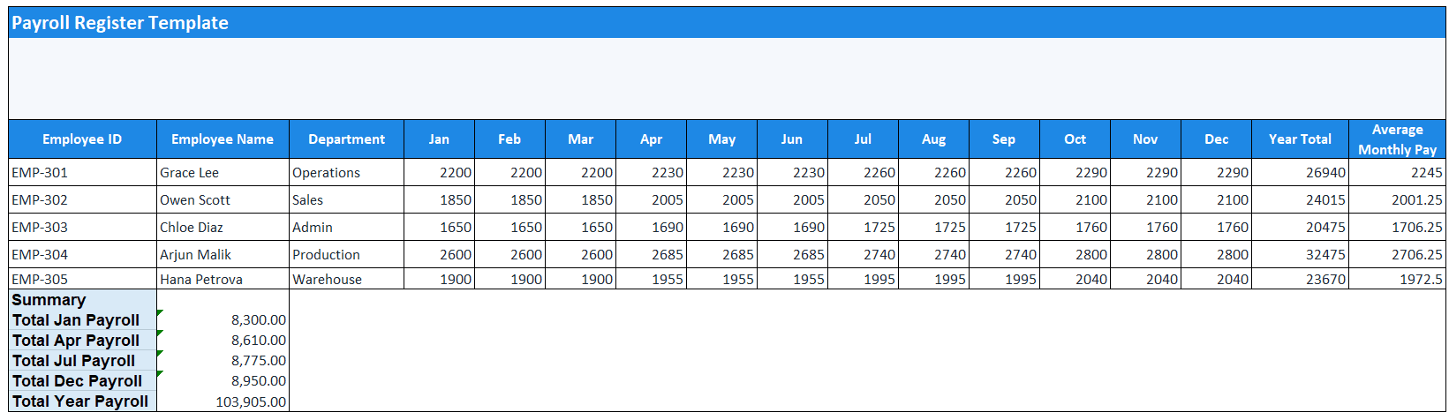Select the Production department cell
This screenshot has height=420, width=1449.
pos(346,254)
